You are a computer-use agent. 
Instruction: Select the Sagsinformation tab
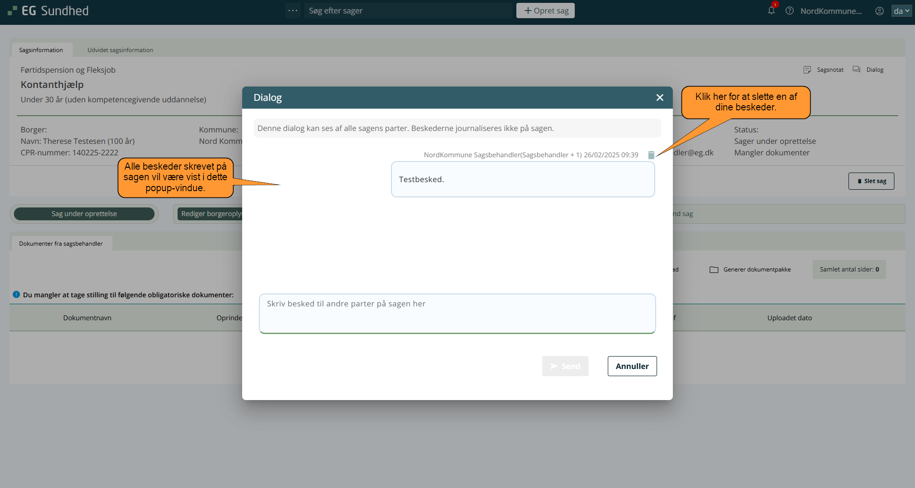(x=41, y=50)
